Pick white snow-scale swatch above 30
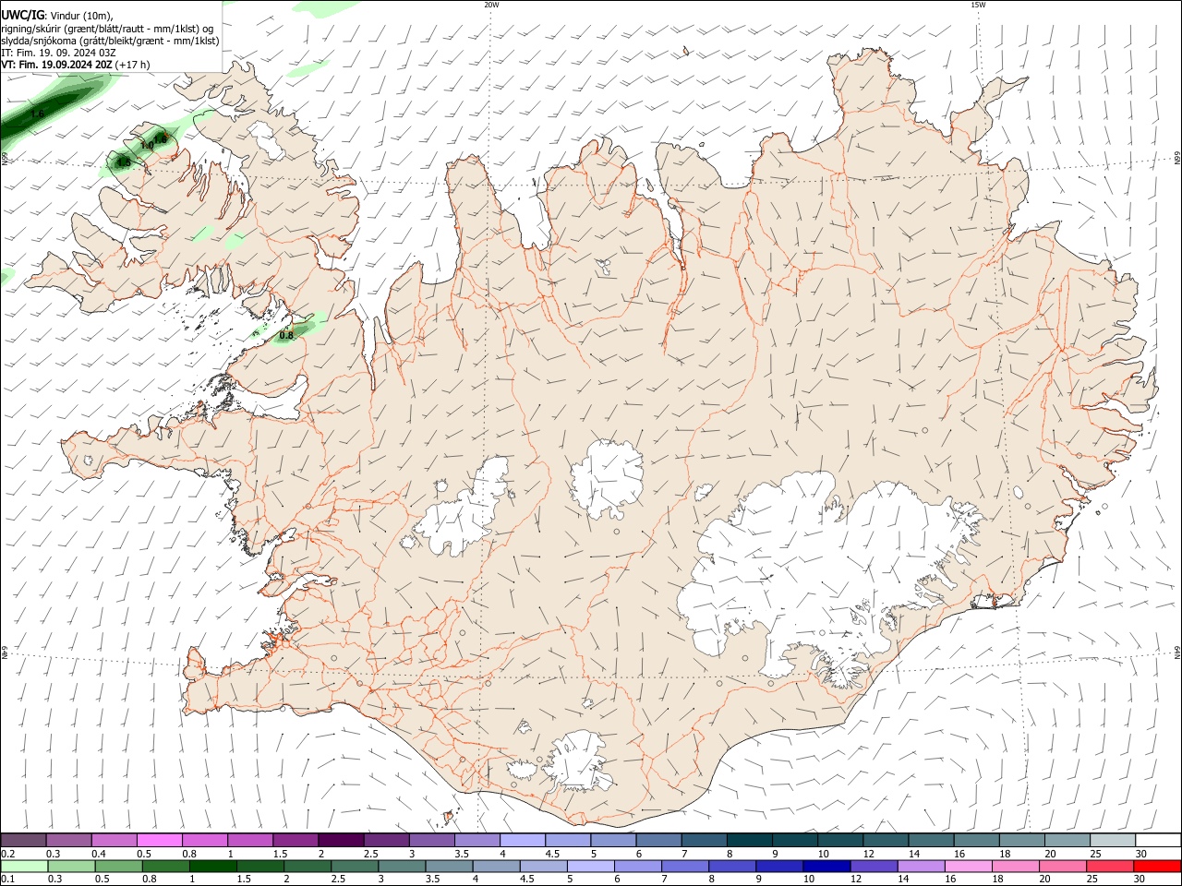The image size is (1182, 886). click(1157, 841)
